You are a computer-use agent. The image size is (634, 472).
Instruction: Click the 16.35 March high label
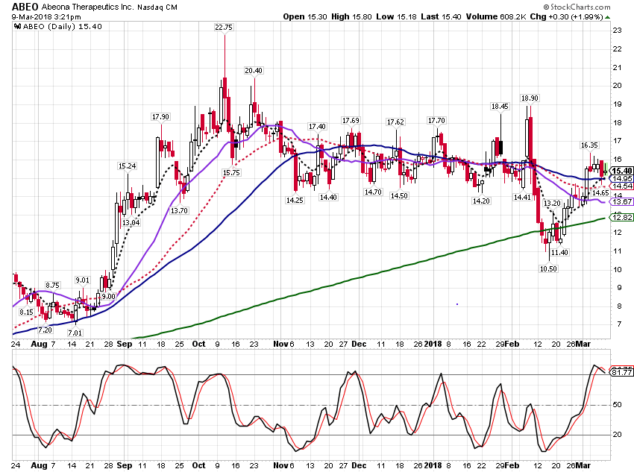click(x=589, y=145)
